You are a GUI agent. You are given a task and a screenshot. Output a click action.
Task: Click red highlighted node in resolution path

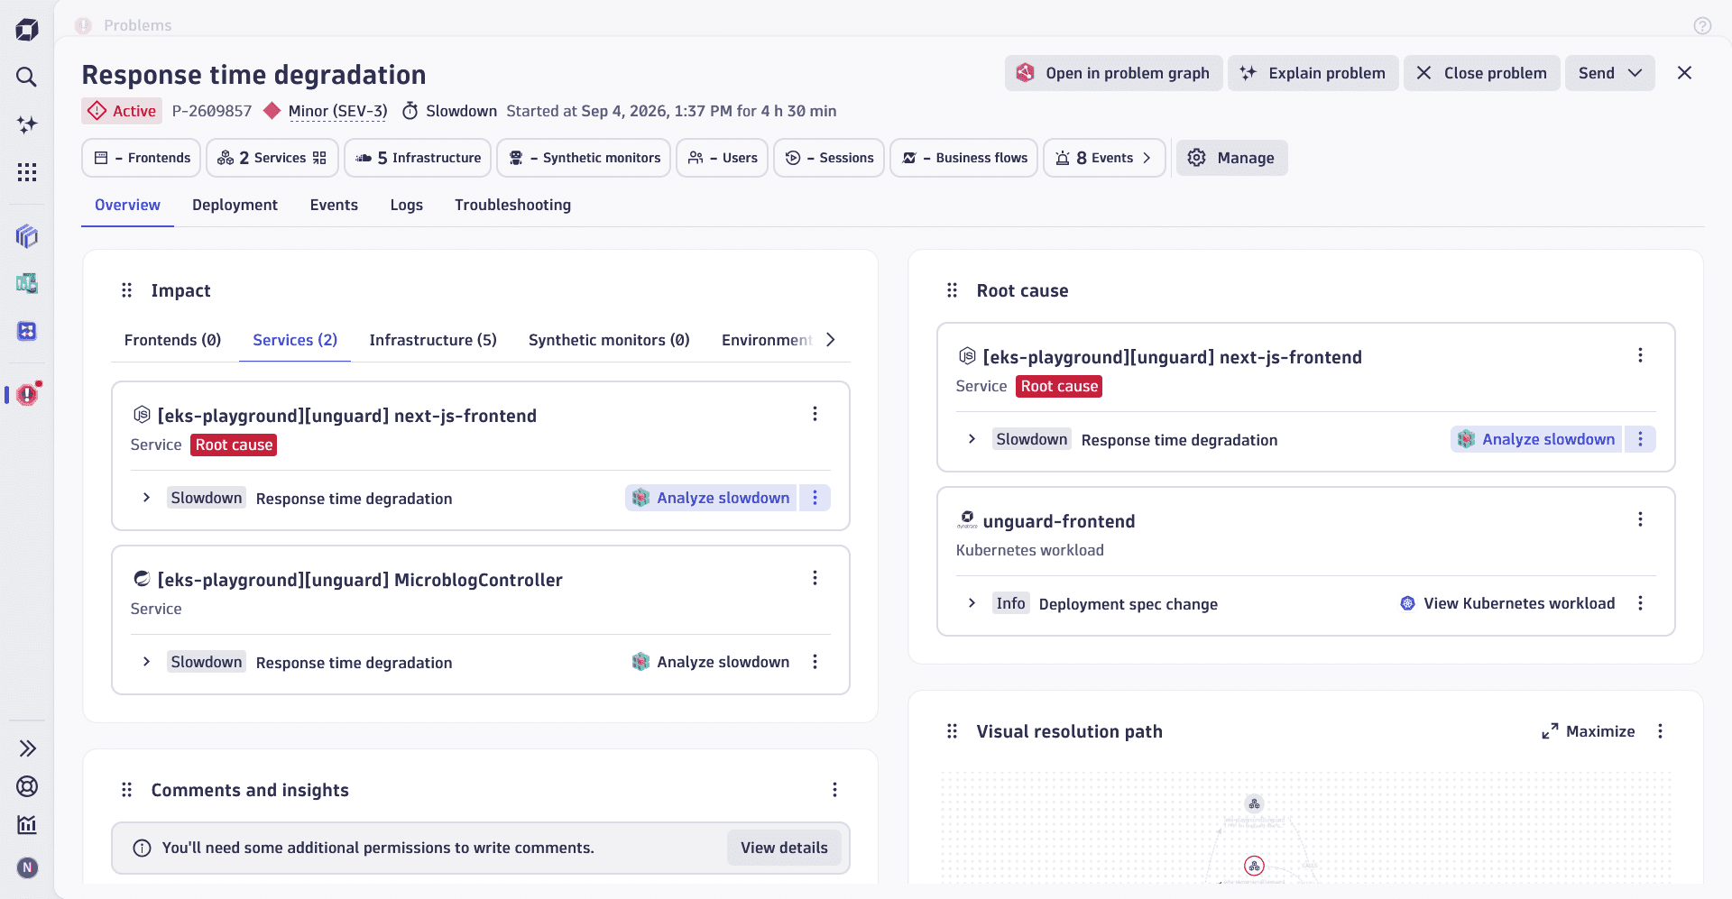[x=1254, y=866]
